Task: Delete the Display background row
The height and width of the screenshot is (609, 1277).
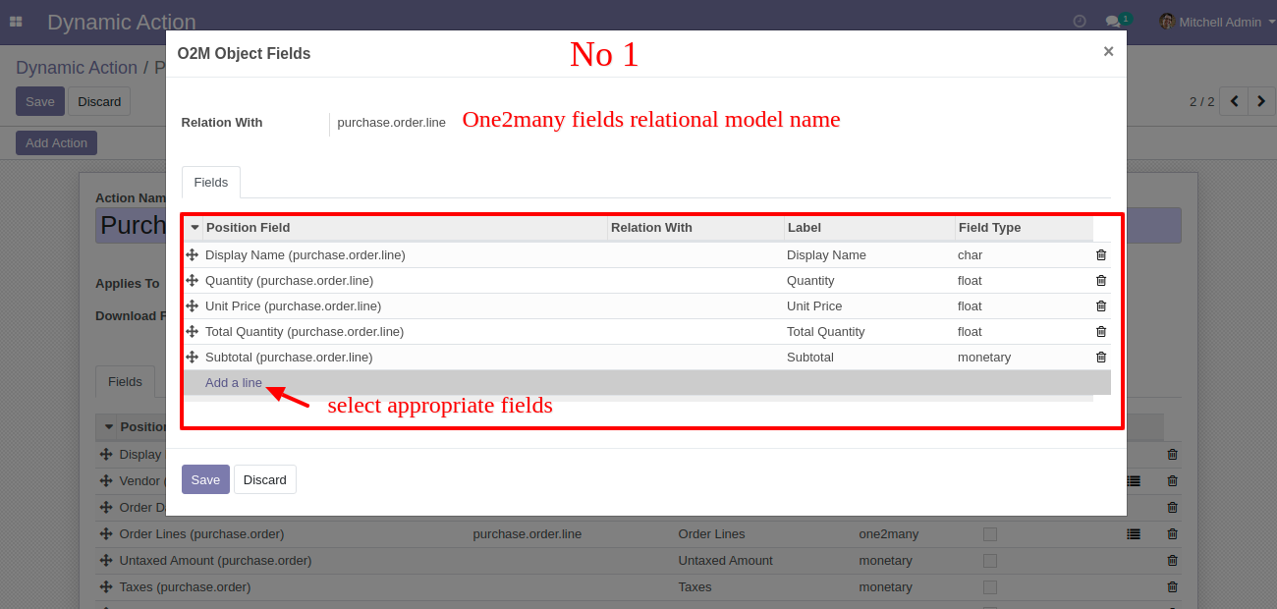Action: pyautogui.click(x=1172, y=455)
